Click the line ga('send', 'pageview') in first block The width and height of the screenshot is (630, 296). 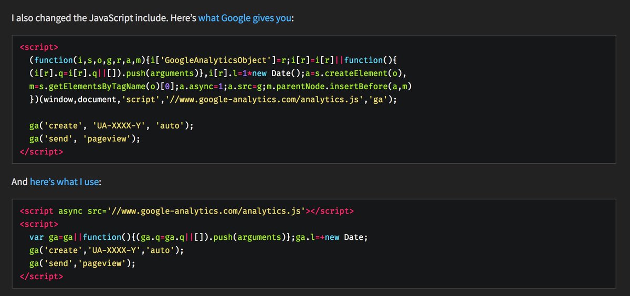(x=85, y=139)
